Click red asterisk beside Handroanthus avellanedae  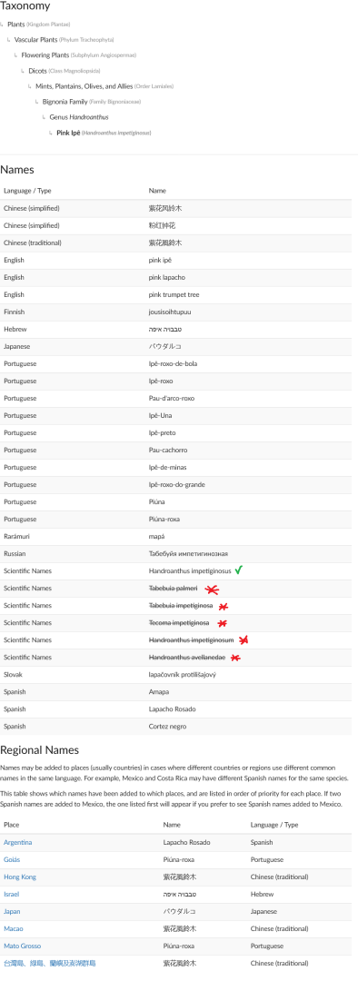[235, 658]
